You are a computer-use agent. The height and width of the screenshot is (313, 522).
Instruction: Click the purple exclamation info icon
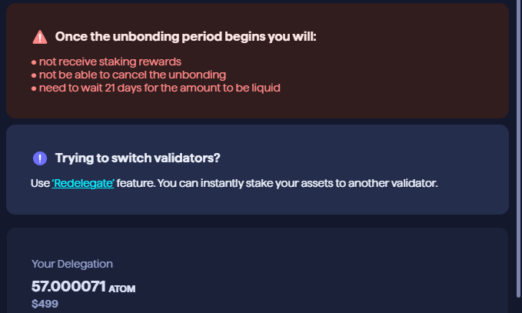(40, 158)
